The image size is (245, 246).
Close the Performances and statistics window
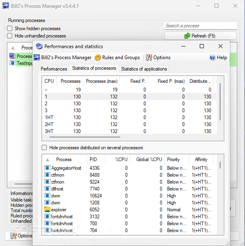click(x=221, y=46)
